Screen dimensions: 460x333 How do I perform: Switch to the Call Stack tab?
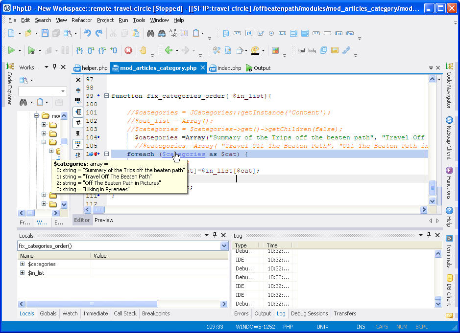[x=125, y=313]
